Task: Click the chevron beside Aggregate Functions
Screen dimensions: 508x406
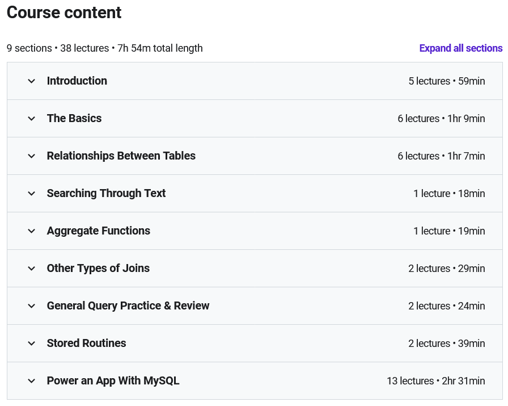Action: [x=32, y=231]
